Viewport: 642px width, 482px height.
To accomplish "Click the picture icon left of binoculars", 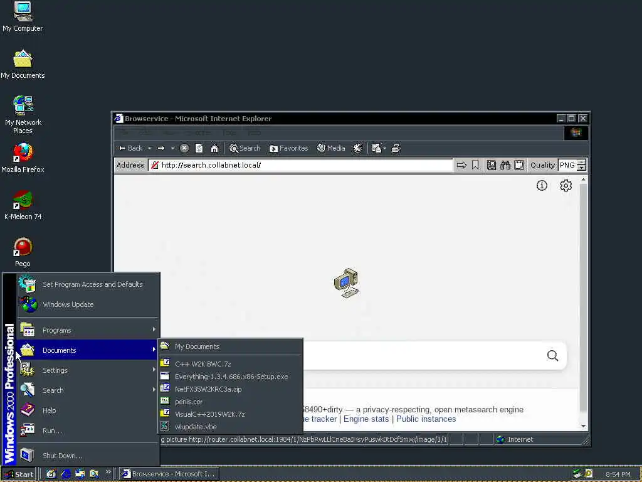I will click(x=492, y=165).
